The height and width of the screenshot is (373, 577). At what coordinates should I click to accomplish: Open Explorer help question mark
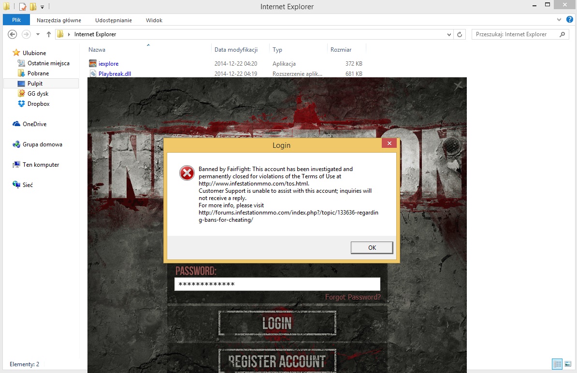(569, 19)
